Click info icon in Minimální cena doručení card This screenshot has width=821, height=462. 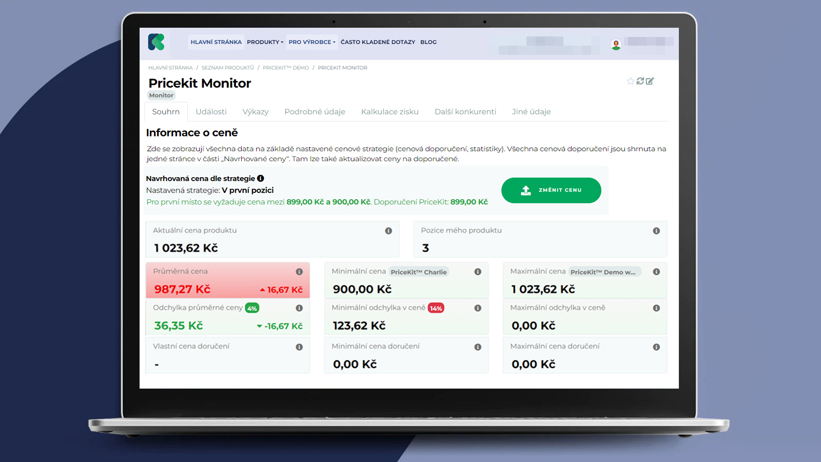(478, 347)
